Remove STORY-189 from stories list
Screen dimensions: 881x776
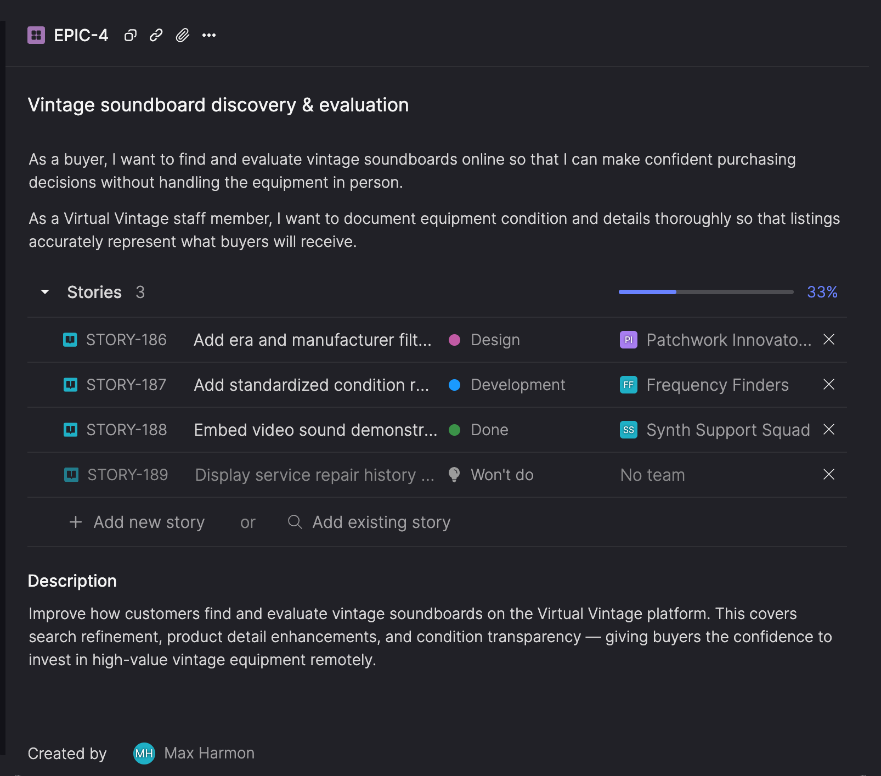click(828, 475)
